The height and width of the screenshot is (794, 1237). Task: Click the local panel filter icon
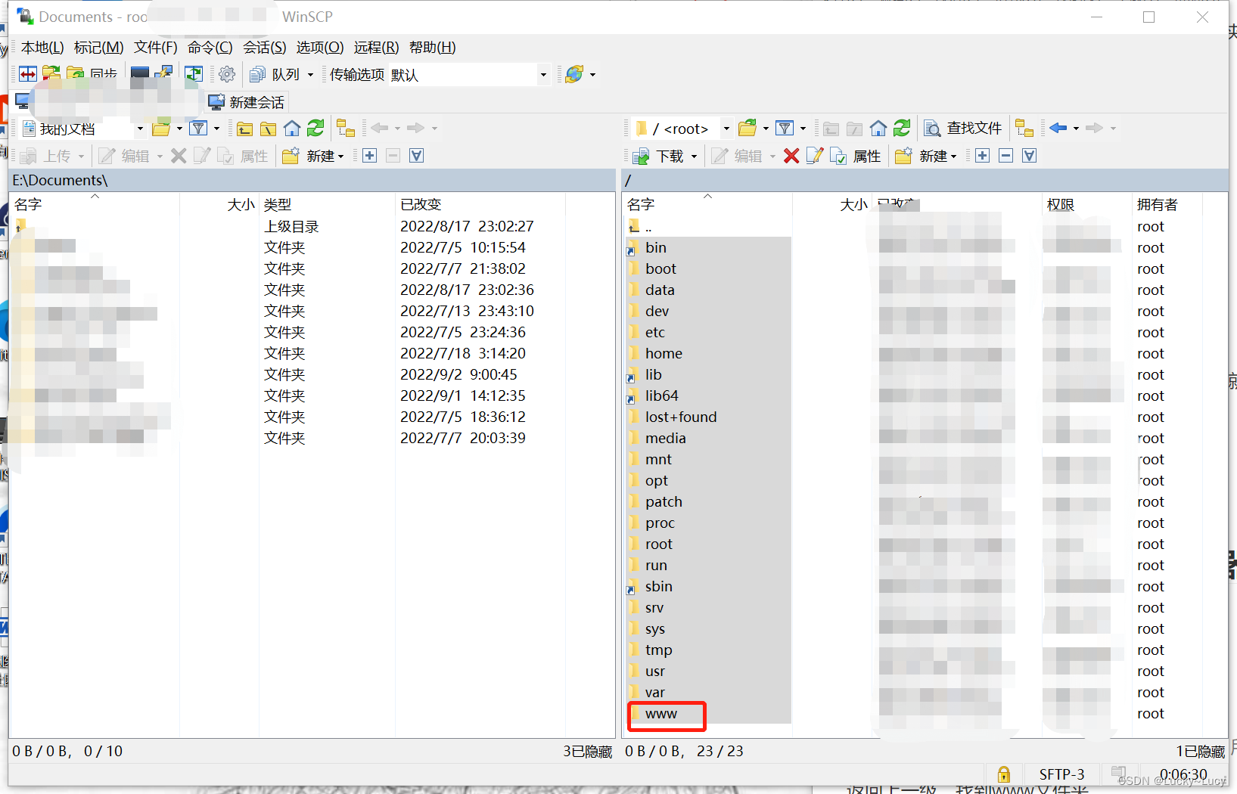(x=198, y=129)
